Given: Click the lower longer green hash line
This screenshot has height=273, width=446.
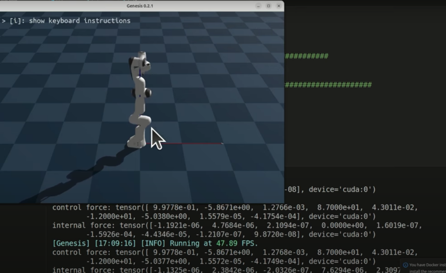Looking at the screenshot, I should coord(328,85).
